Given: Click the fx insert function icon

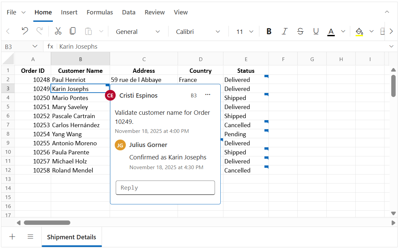Looking at the screenshot, I should (x=50, y=46).
